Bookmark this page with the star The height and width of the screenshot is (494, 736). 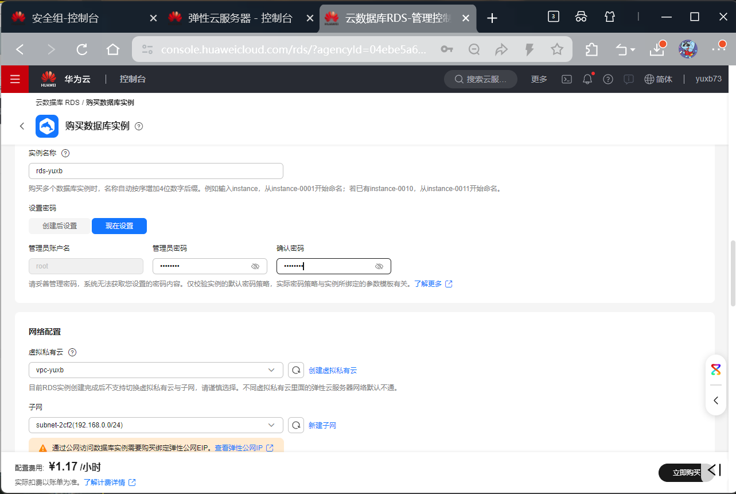(557, 49)
